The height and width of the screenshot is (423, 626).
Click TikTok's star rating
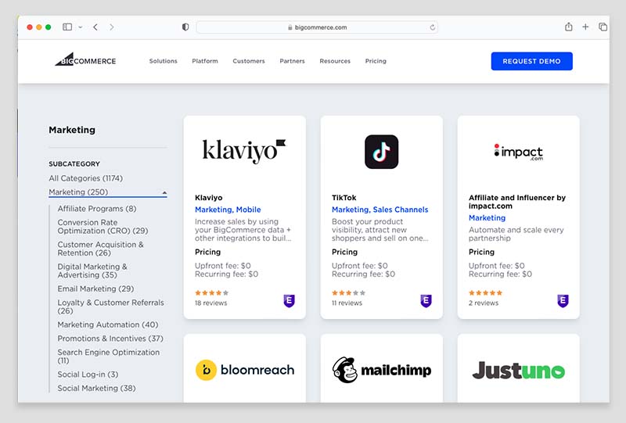coord(348,293)
